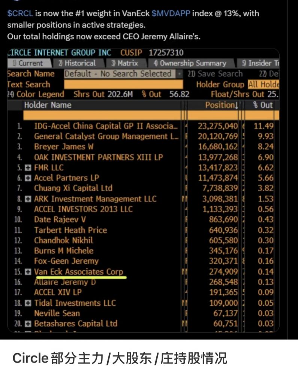Open the Holder Group selector
This screenshot has width=298, height=375.
pos(264,84)
